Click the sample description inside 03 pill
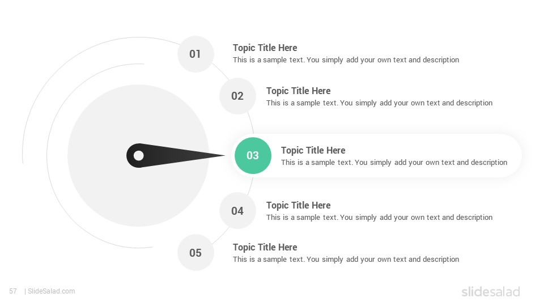Viewport: 544px width, 306px height. (x=394, y=163)
